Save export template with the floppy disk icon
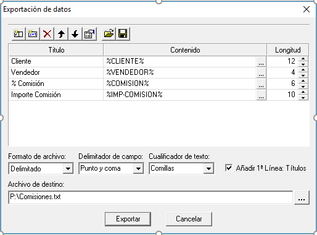The image size is (317, 235). [x=123, y=34]
